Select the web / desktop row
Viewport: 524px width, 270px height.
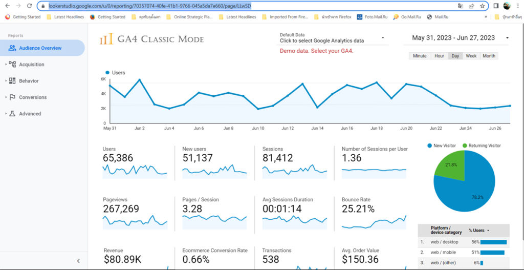pos(464,242)
